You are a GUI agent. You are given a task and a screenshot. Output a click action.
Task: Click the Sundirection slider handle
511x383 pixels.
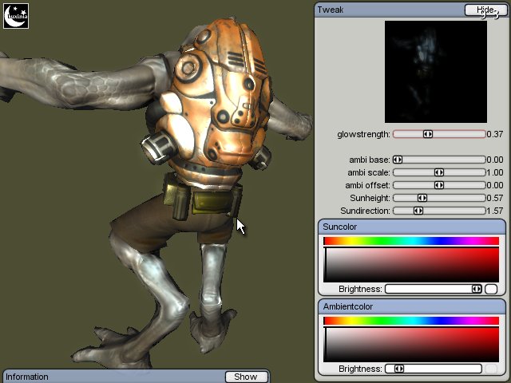(418, 211)
